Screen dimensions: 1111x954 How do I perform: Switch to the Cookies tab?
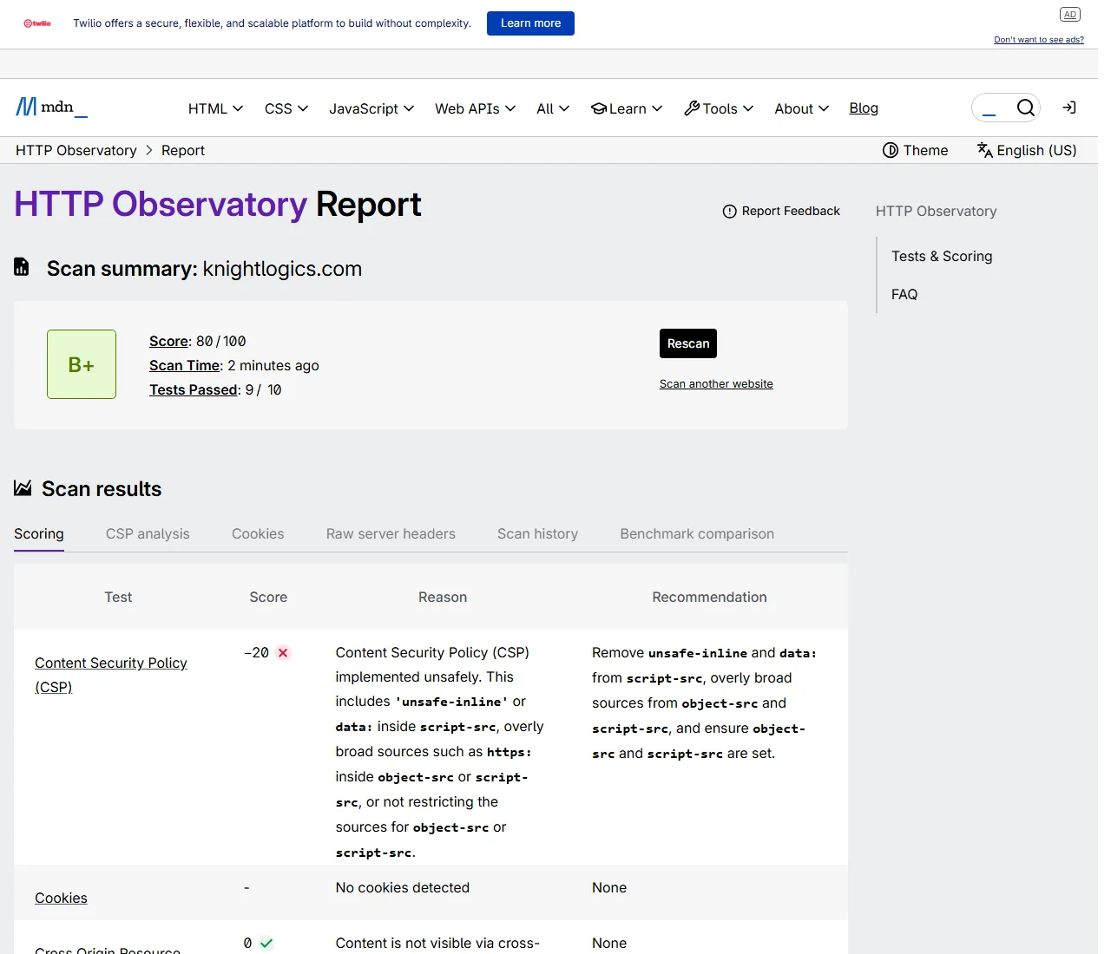point(258,533)
